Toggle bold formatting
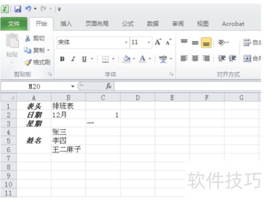Screen dimensions: 264x200 [62, 59]
